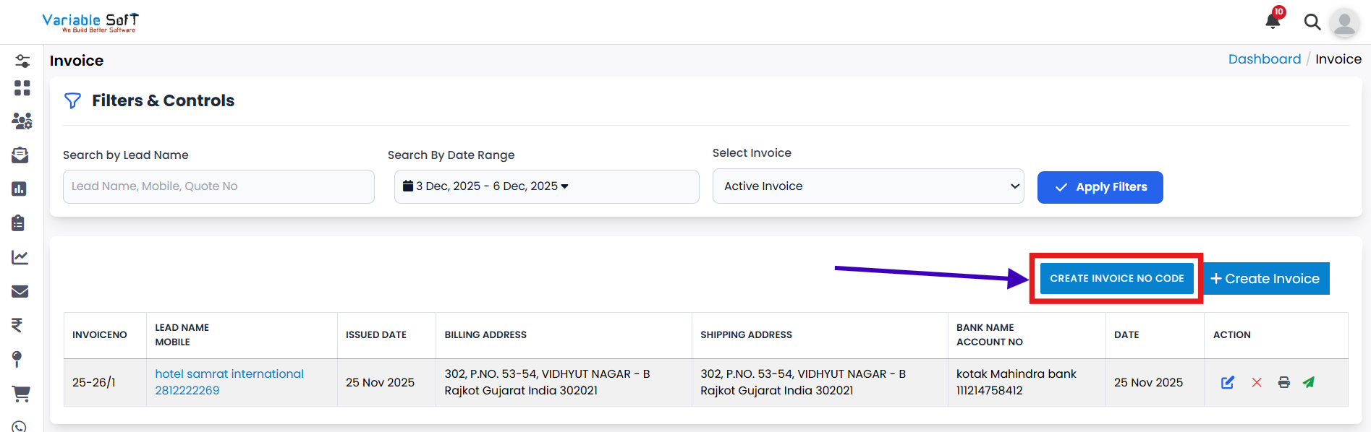
Task: Open hotel samrat international lead link
Action: click(x=229, y=373)
